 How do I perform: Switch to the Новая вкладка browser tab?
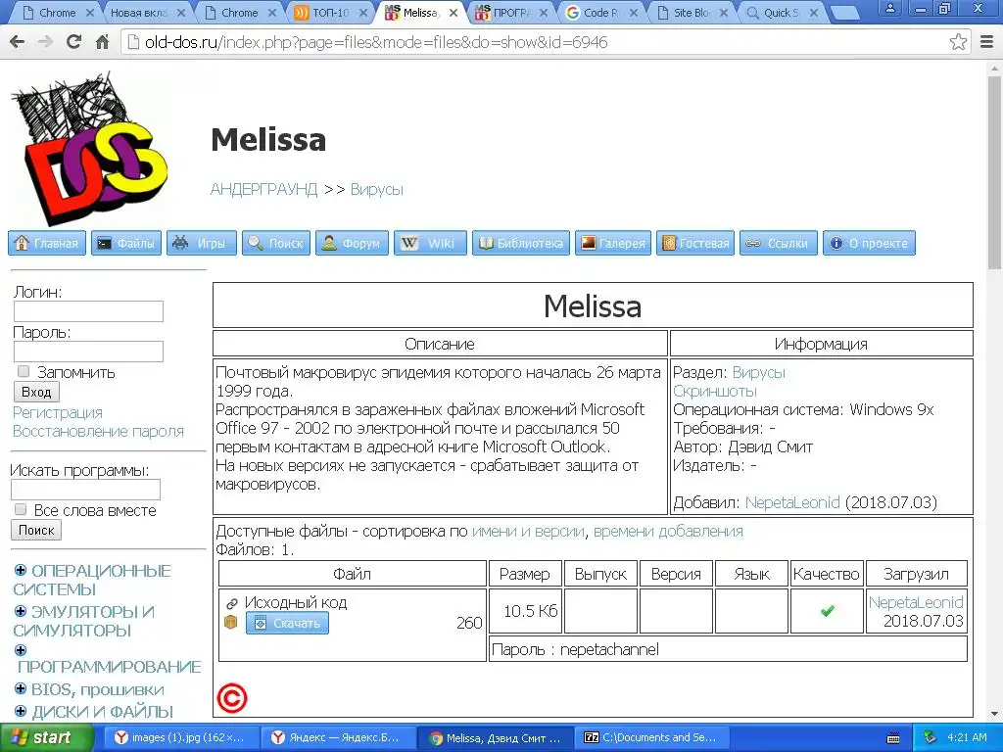(145, 13)
